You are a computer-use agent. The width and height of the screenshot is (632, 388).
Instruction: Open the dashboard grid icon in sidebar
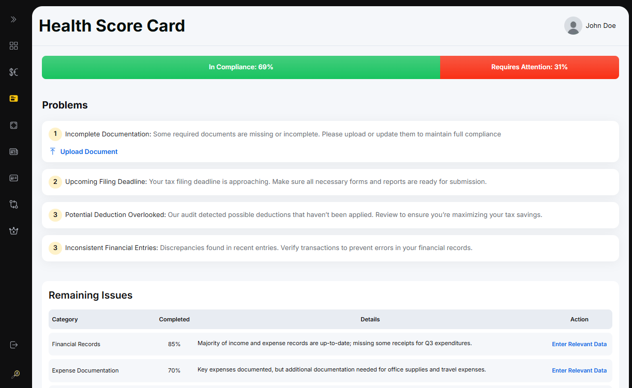(x=14, y=46)
